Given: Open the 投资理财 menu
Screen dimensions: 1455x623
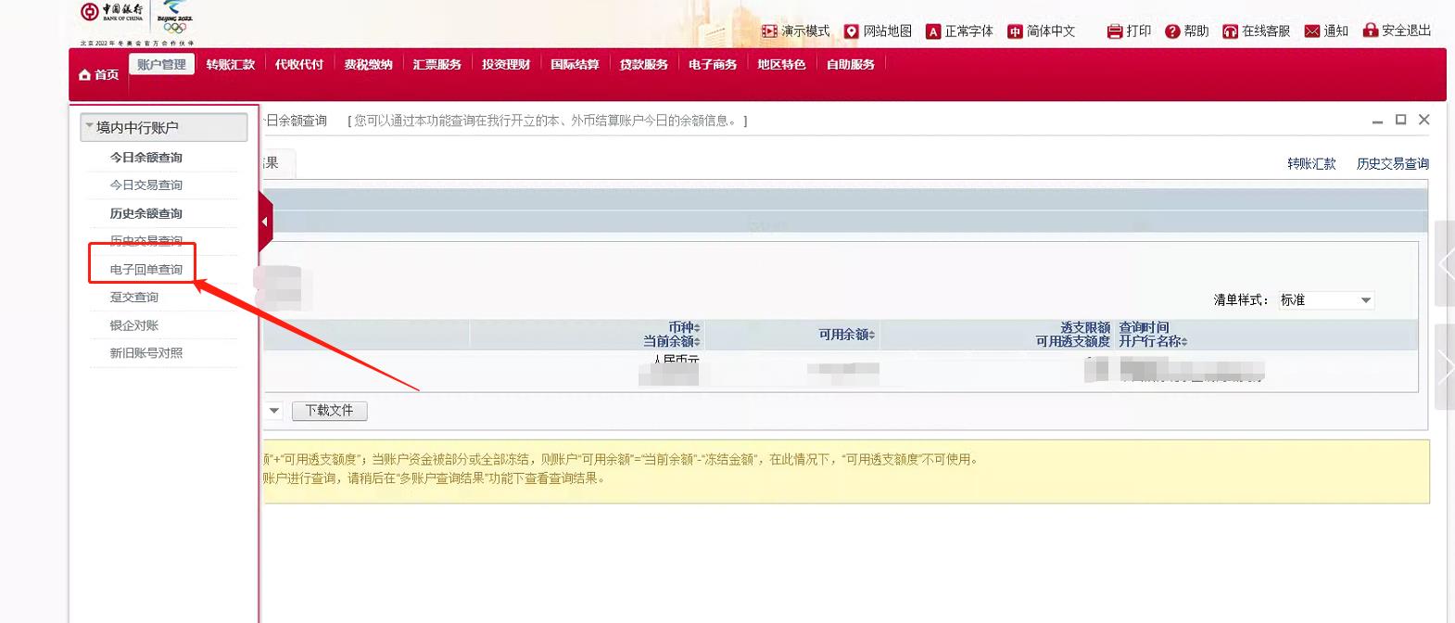Looking at the screenshot, I should [505, 65].
